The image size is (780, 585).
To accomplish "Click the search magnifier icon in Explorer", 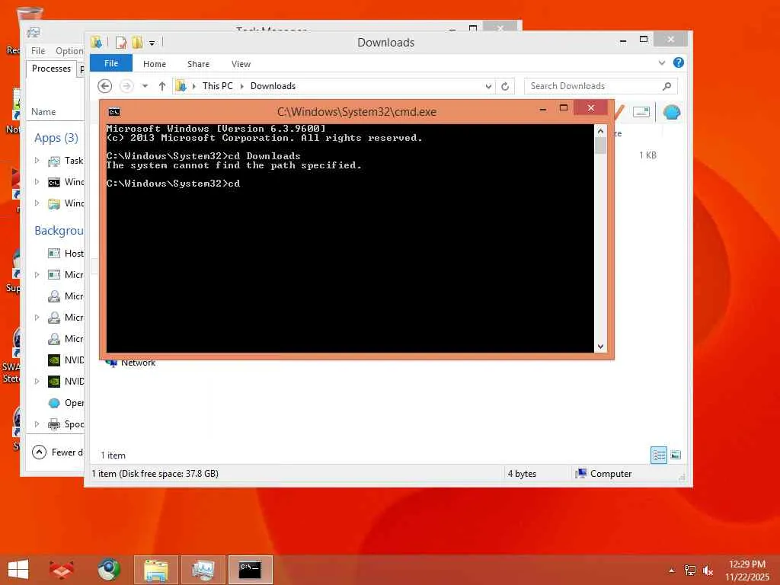I will (667, 86).
